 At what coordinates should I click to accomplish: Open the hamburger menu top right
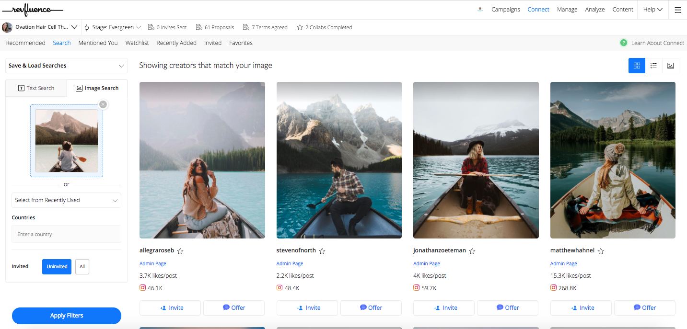(677, 10)
